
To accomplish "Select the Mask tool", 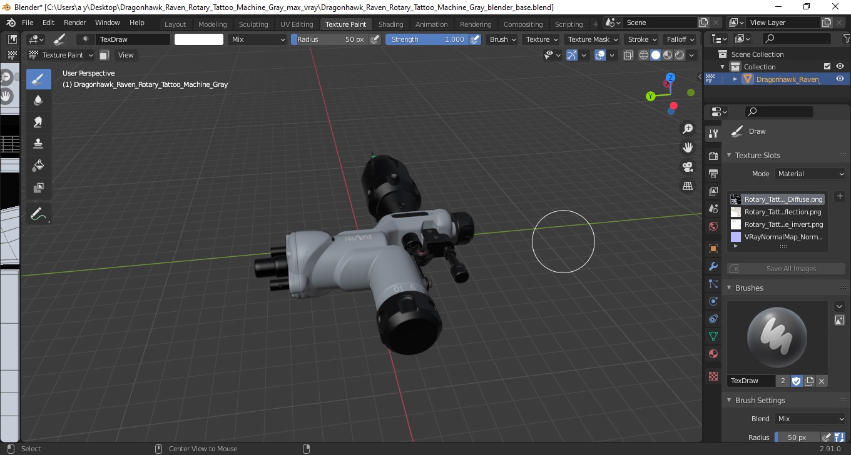I will coord(39,187).
